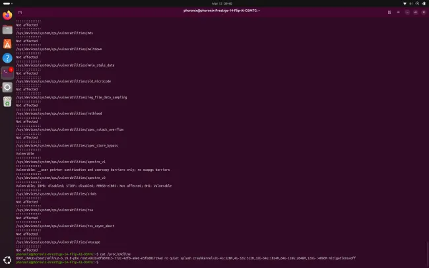This screenshot has width=429, height=268.
Task: Click the line reading only 'Vulnerable'
Action: pyautogui.click(x=25, y=154)
